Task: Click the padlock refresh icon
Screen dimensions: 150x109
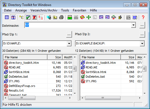Action: [49, 17]
